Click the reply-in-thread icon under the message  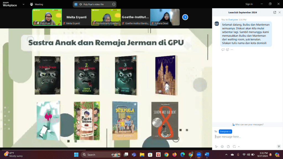pos(223,50)
